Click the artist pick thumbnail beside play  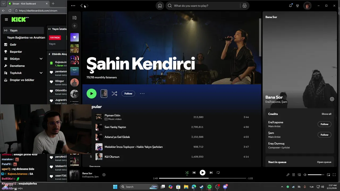[104, 93]
